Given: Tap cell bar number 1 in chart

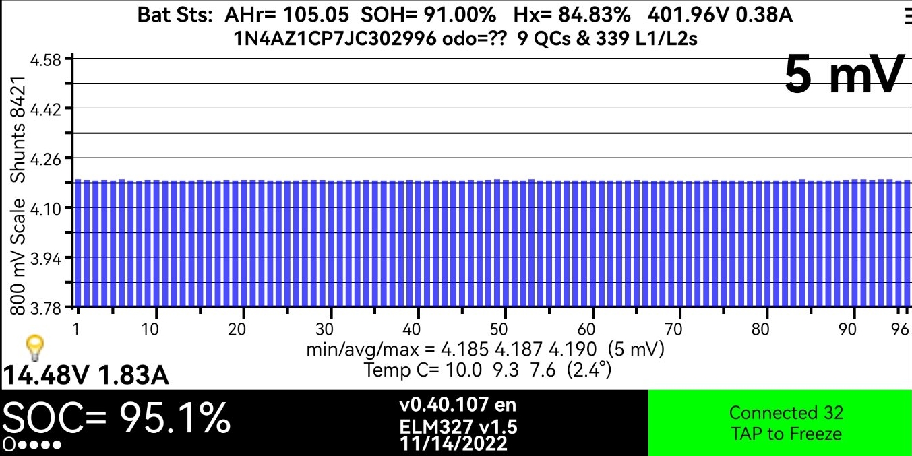Looking at the screenshot, I should point(78,242).
